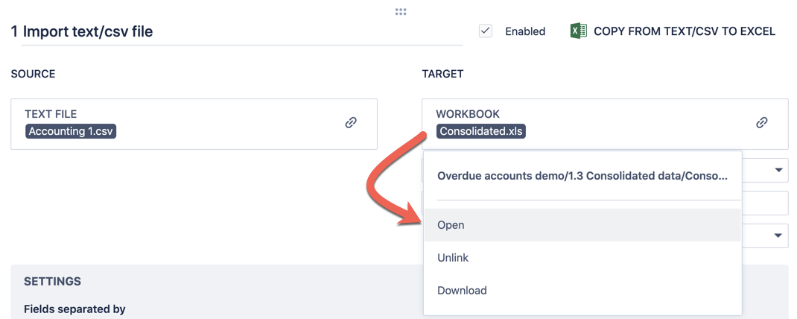The image size is (797, 319).
Task: Click the TEXT FILE label
Action: coord(51,114)
